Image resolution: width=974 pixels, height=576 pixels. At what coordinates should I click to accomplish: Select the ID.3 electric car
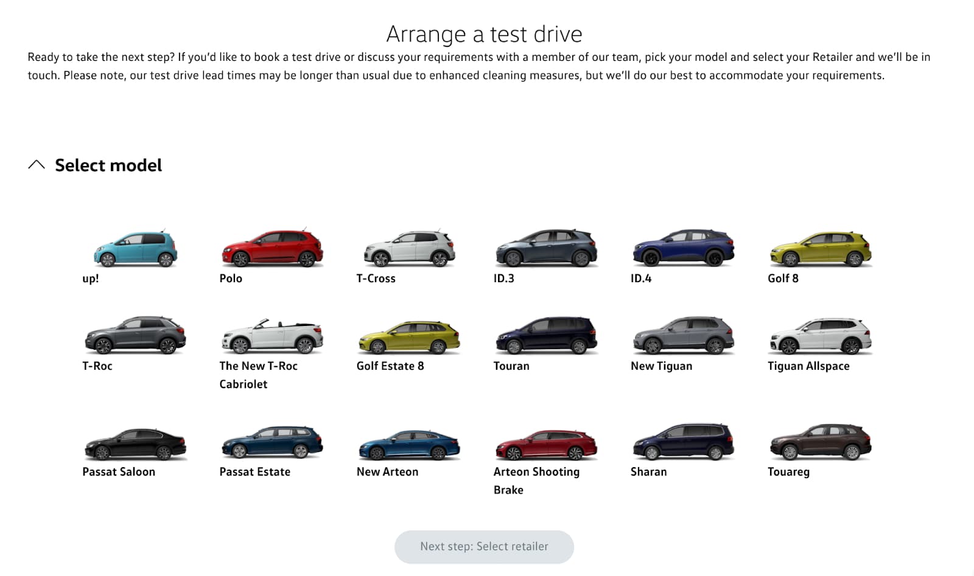click(546, 248)
